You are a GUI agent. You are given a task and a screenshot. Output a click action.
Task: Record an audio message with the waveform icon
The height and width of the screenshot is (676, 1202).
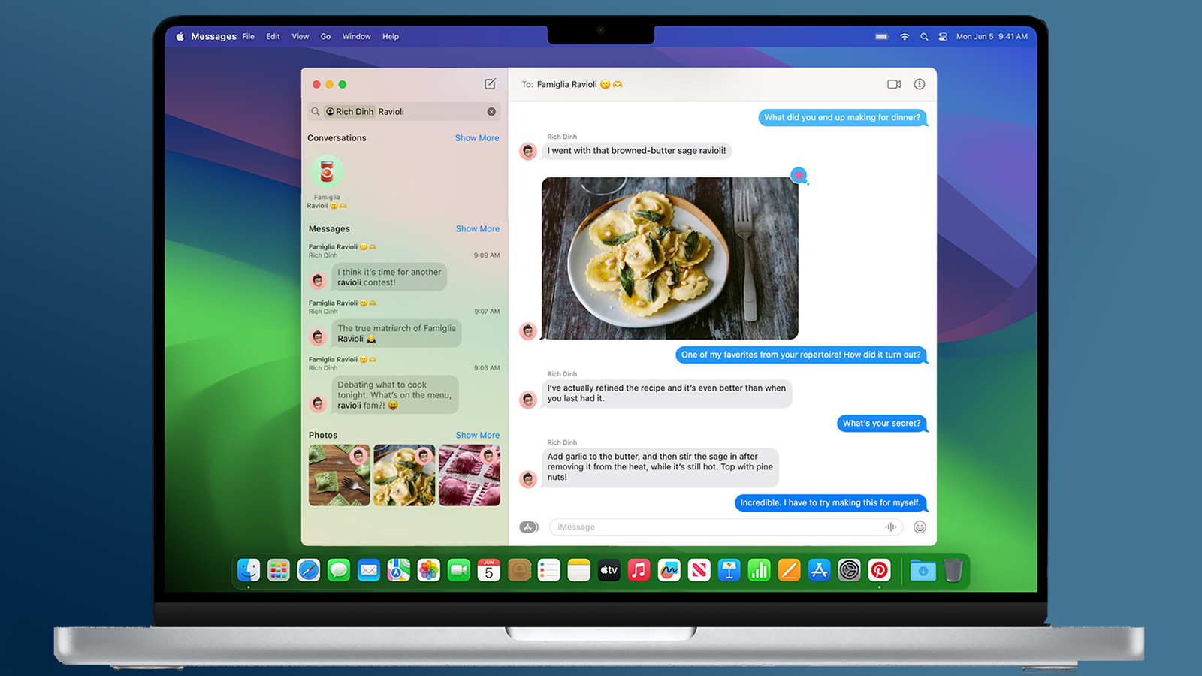pyautogui.click(x=891, y=527)
